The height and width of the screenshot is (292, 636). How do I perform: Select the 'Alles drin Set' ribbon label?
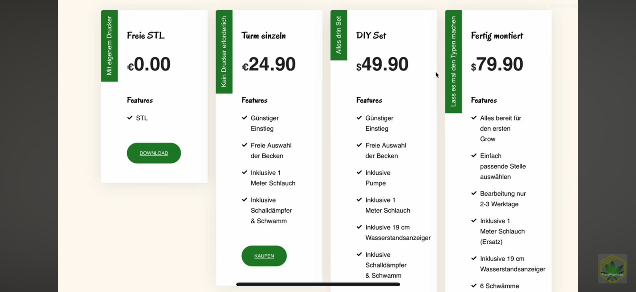pyautogui.click(x=339, y=35)
